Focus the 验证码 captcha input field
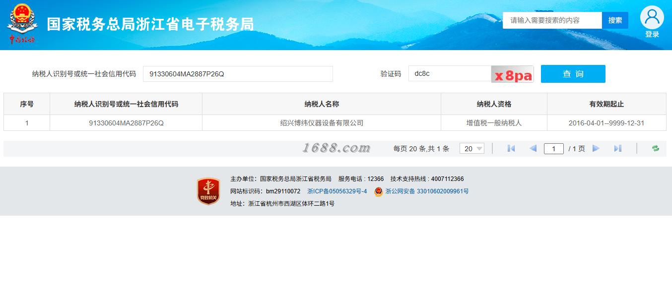The width and height of the screenshot is (672, 293). pos(450,74)
